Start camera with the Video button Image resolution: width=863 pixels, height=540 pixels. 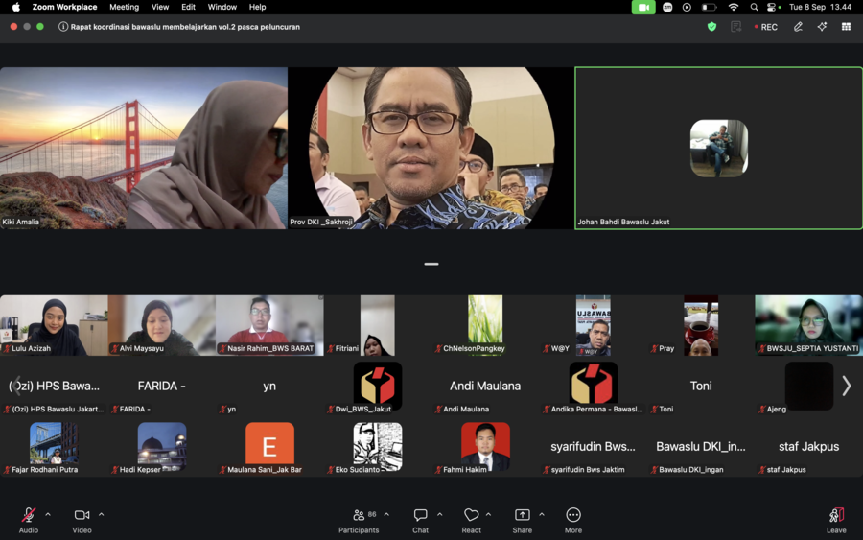pyautogui.click(x=82, y=520)
